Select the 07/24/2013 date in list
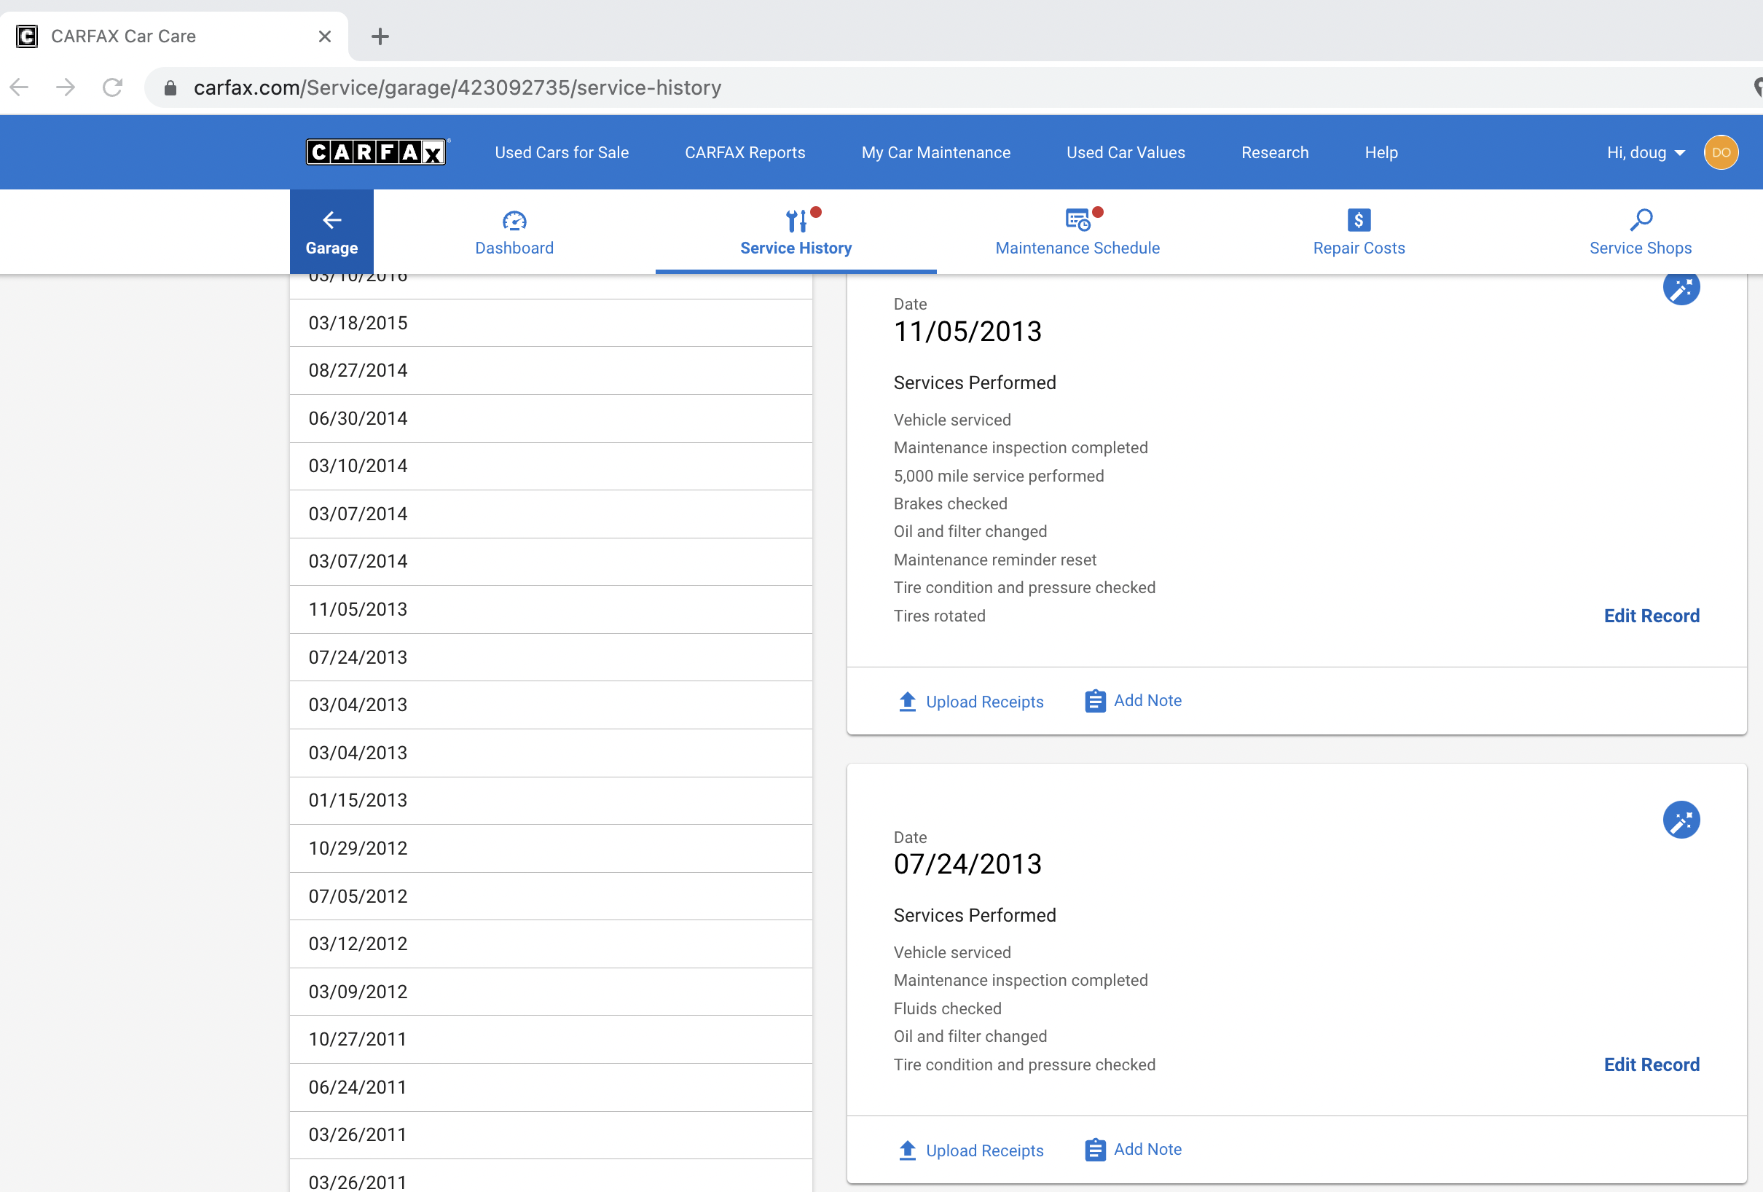The width and height of the screenshot is (1763, 1192). [551, 657]
